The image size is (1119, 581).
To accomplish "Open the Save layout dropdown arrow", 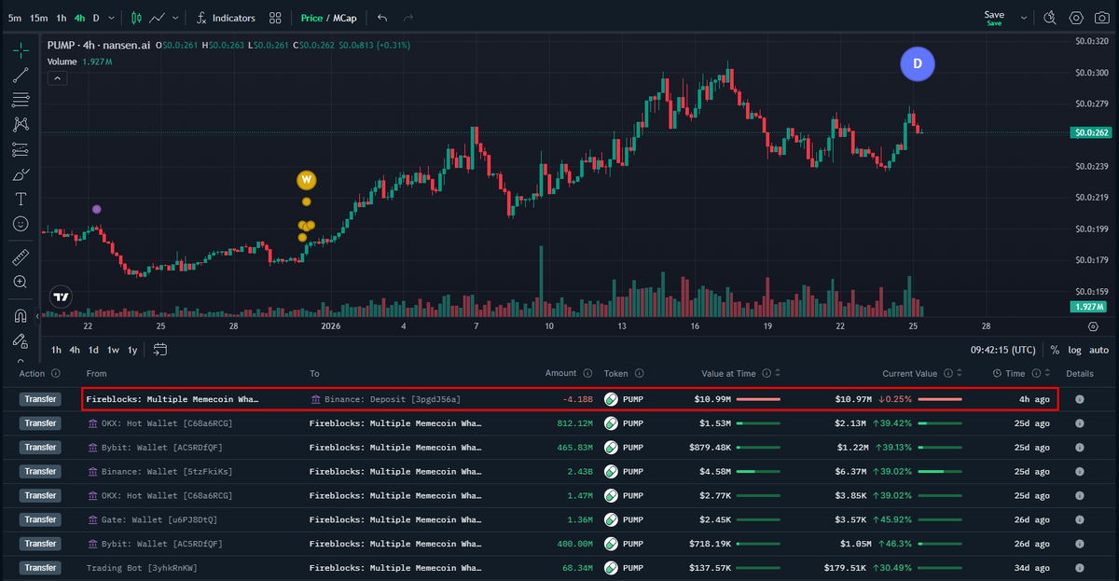I will pyautogui.click(x=1024, y=18).
